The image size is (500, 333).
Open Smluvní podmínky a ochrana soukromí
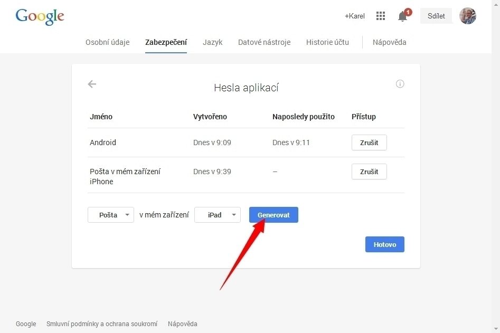click(102, 324)
